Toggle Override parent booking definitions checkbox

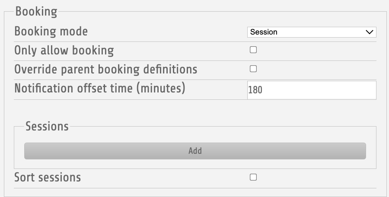[253, 69]
